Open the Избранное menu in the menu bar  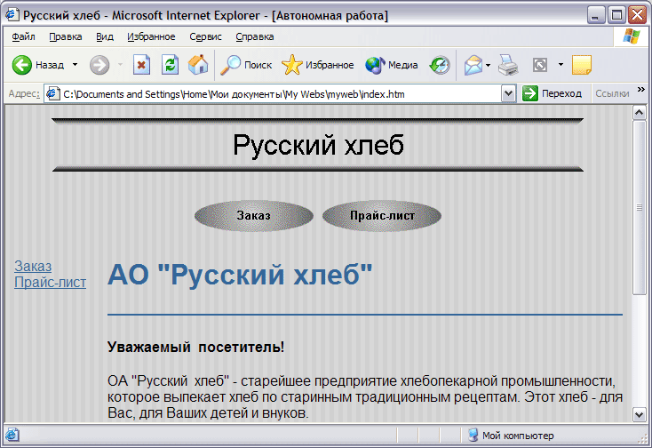151,37
